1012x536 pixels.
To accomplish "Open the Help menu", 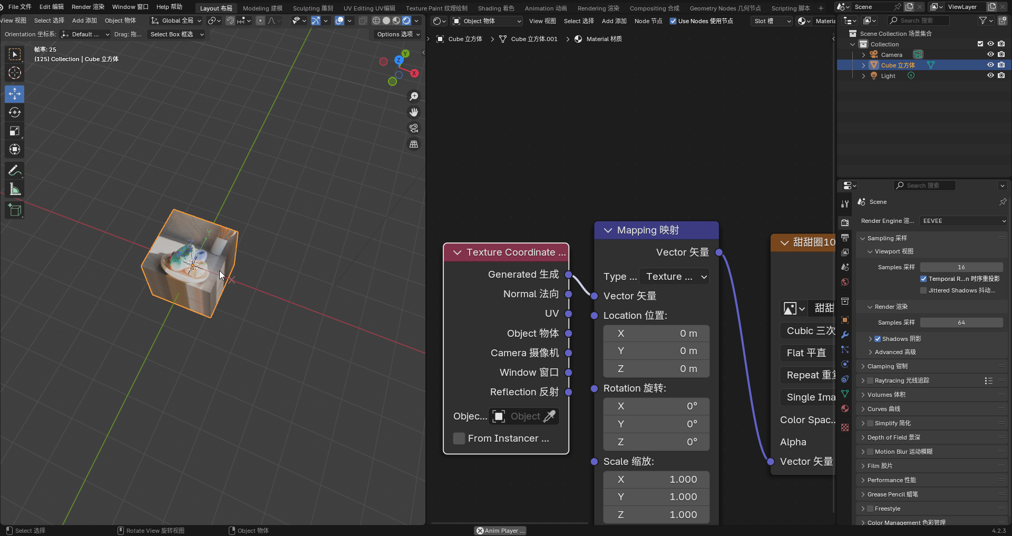I will (x=169, y=7).
